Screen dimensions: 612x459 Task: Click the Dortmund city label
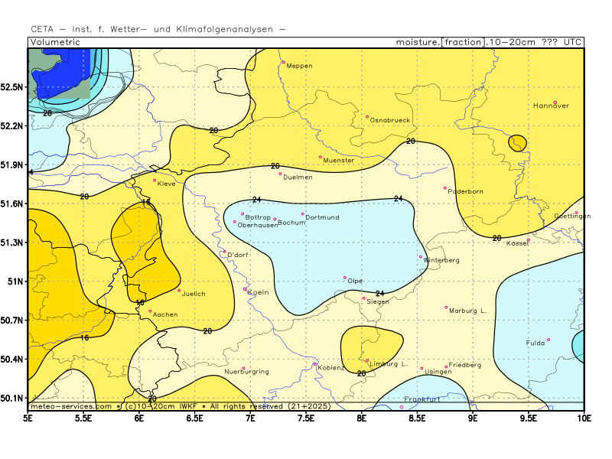tap(322, 217)
